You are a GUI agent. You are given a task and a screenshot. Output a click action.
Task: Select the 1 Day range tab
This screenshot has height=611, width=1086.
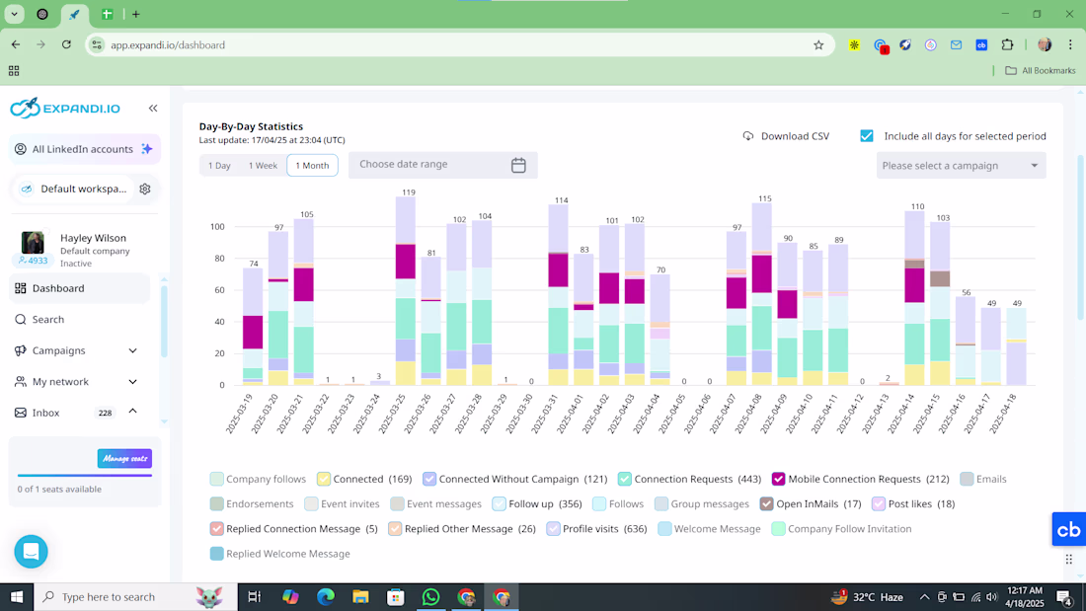click(219, 166)
